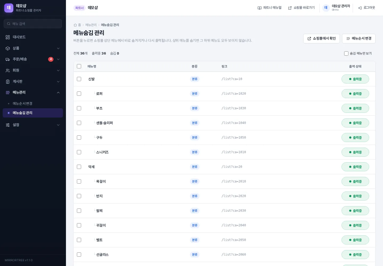Open the 파트너 메뉴얼 link
This screenshot has height=266, width=383.
269,8
